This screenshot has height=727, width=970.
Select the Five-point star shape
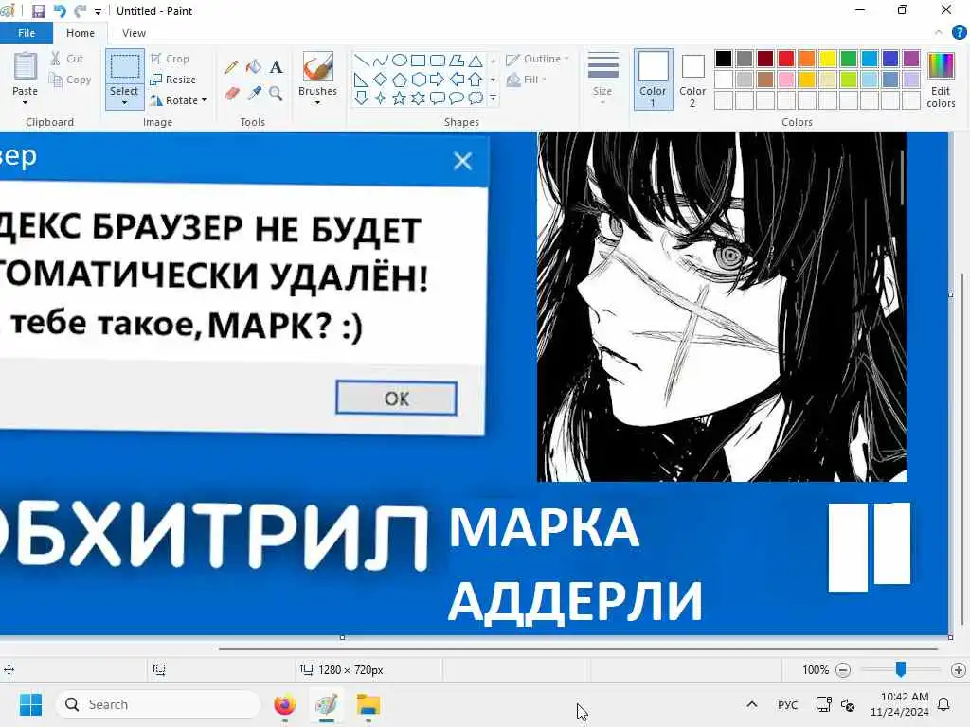tap(400, 98)
